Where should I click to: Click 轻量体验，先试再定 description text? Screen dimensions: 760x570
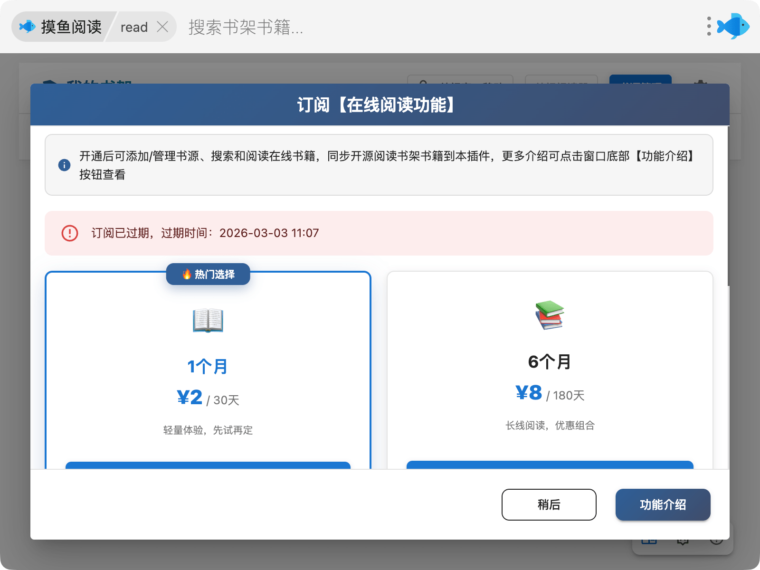click(208, 430)
